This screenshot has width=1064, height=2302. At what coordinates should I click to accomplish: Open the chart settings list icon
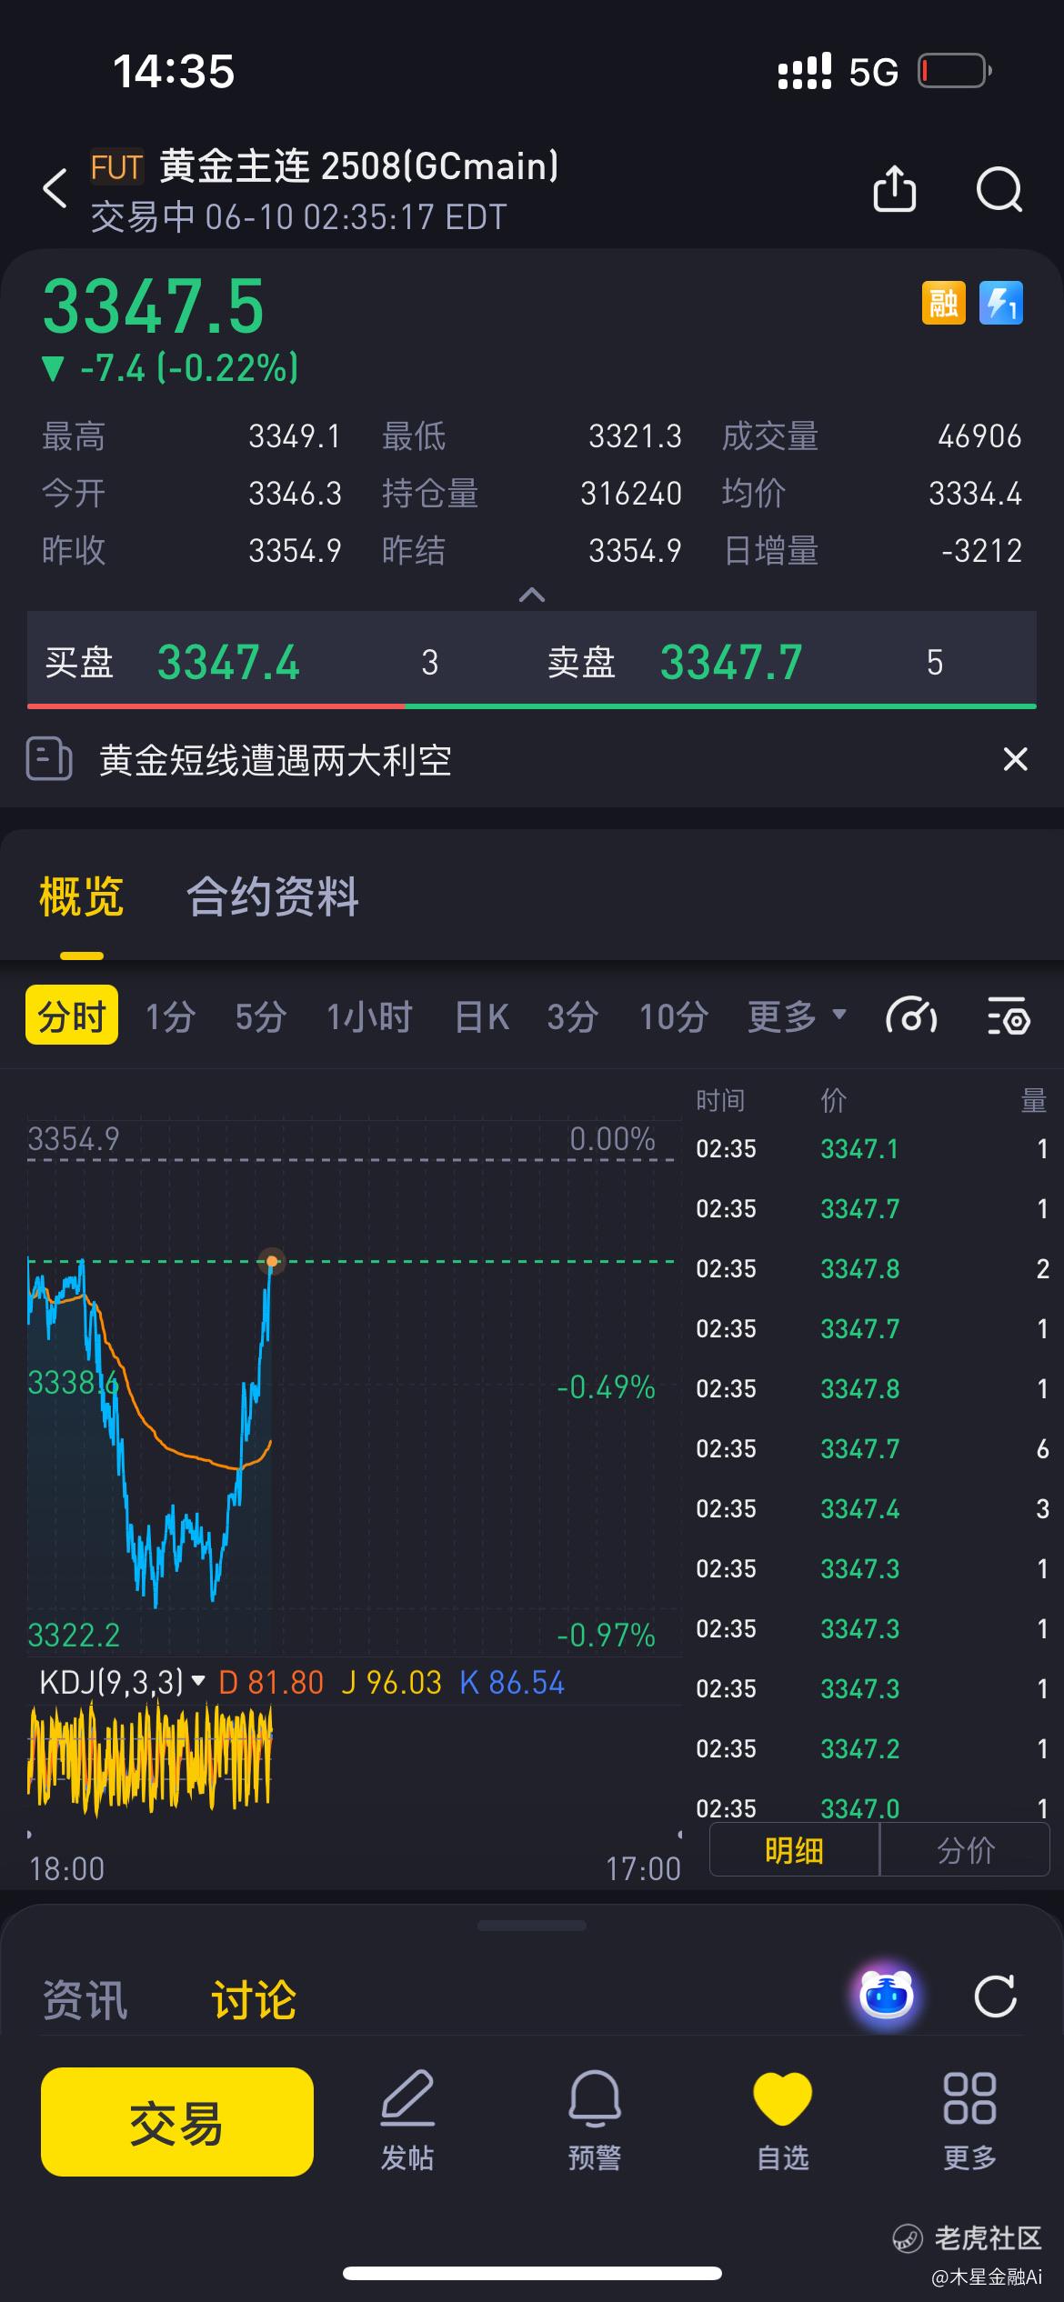(x=1008, y=1016)
